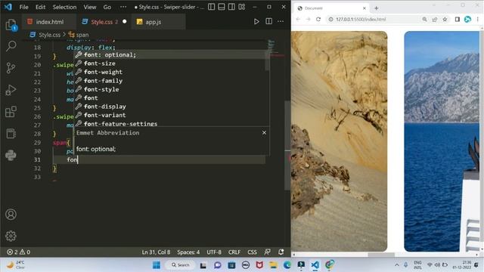Open the Windows Start menu
Image resolution: width=484 pixels, height=272 pixels.
pyautogui.click(x=157, y=265)
